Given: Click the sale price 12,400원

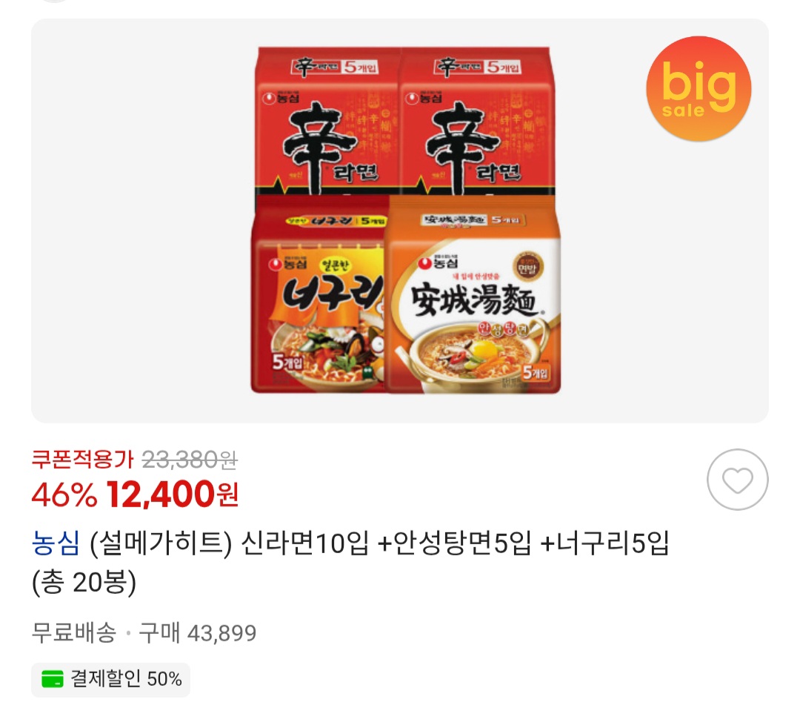Looking at the screenshot, I should [x=173, y=495].
